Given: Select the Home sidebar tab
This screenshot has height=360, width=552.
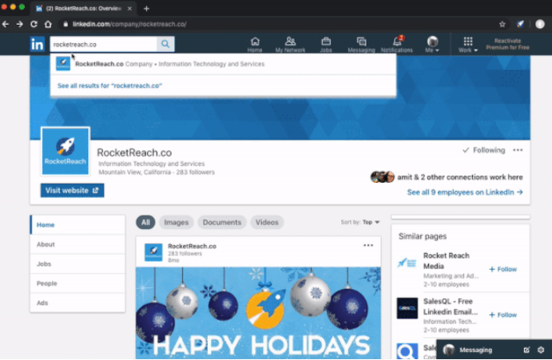Looking at the screenshot, I should [x=77, y=225].
